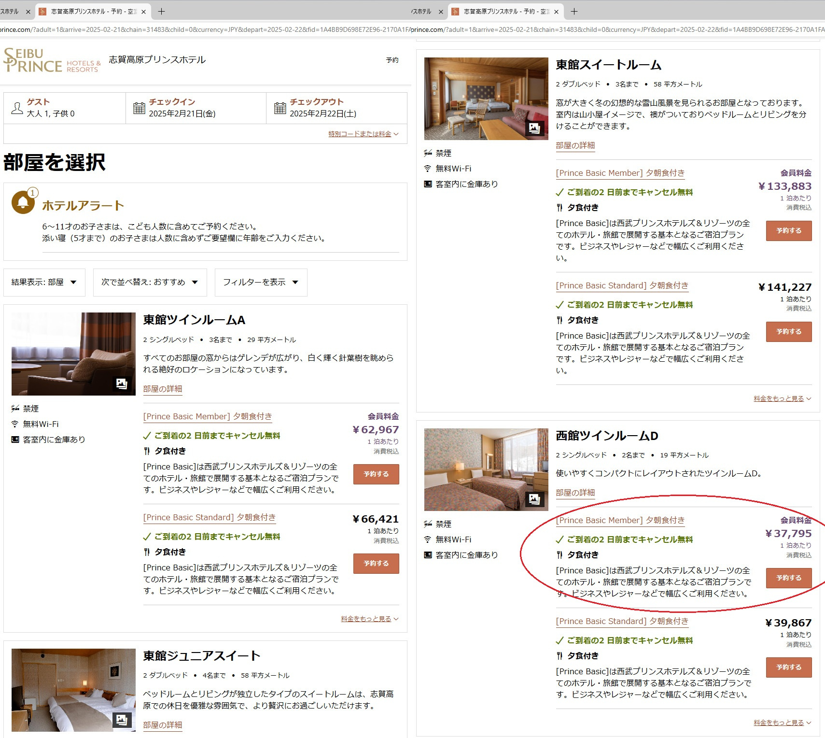The height and width of the screenshot is (738, 825).
Task: Open the 結果表示: 部屋 dropdown
Action: pyautogui.click(x=44, y=282)
